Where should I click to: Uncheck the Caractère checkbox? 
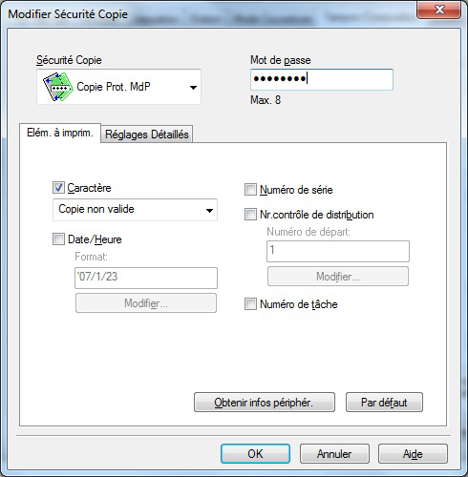58,188
